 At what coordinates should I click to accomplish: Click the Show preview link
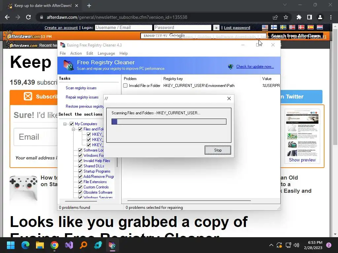click(302, 160)
